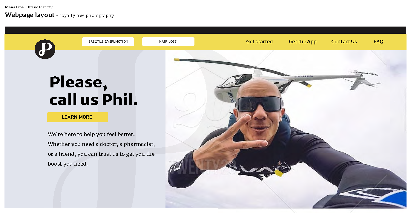The image size is (411, 213).
Task: Click the 'Webpage layout' page title
Action: coord(30,15)
